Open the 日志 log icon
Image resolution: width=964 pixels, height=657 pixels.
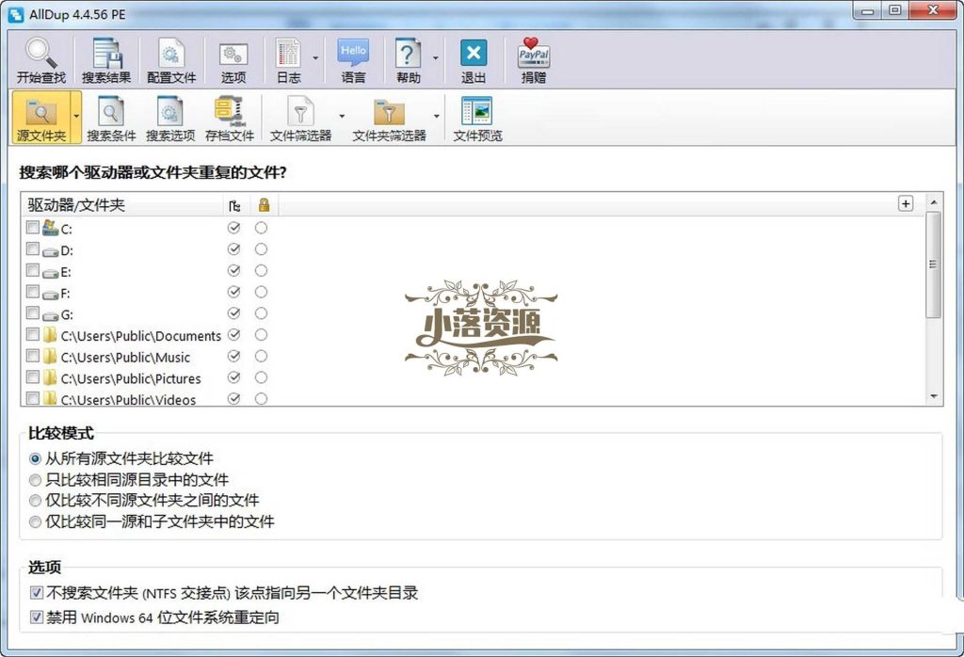(288, 59)
